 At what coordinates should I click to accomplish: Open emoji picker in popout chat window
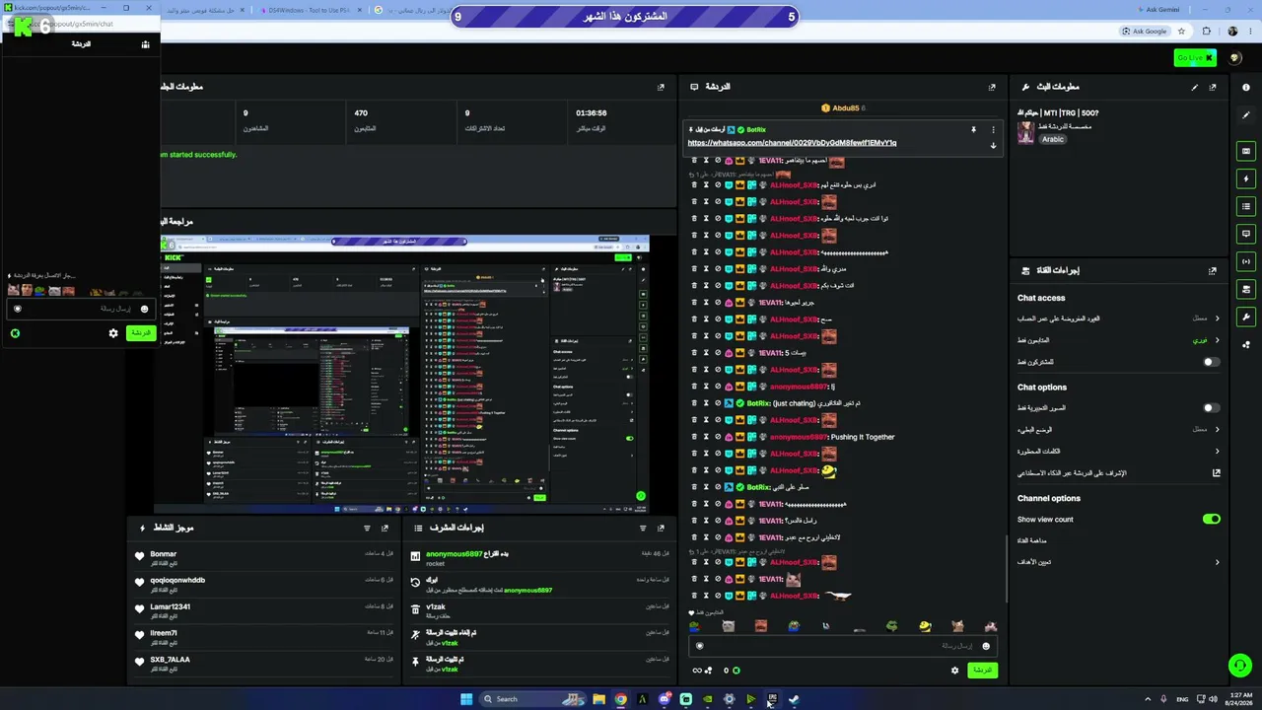(144, 309)
